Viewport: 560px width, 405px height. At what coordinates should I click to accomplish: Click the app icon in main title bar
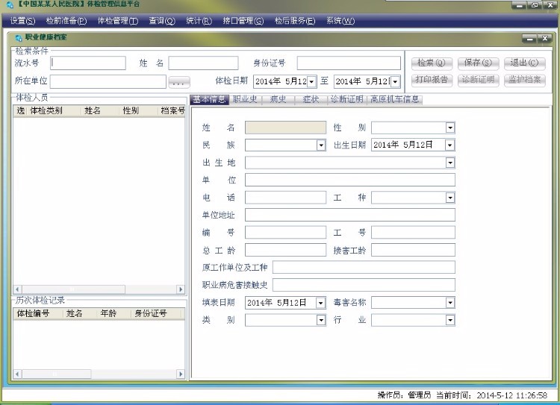pyautogui.click(x=8, y=5)
